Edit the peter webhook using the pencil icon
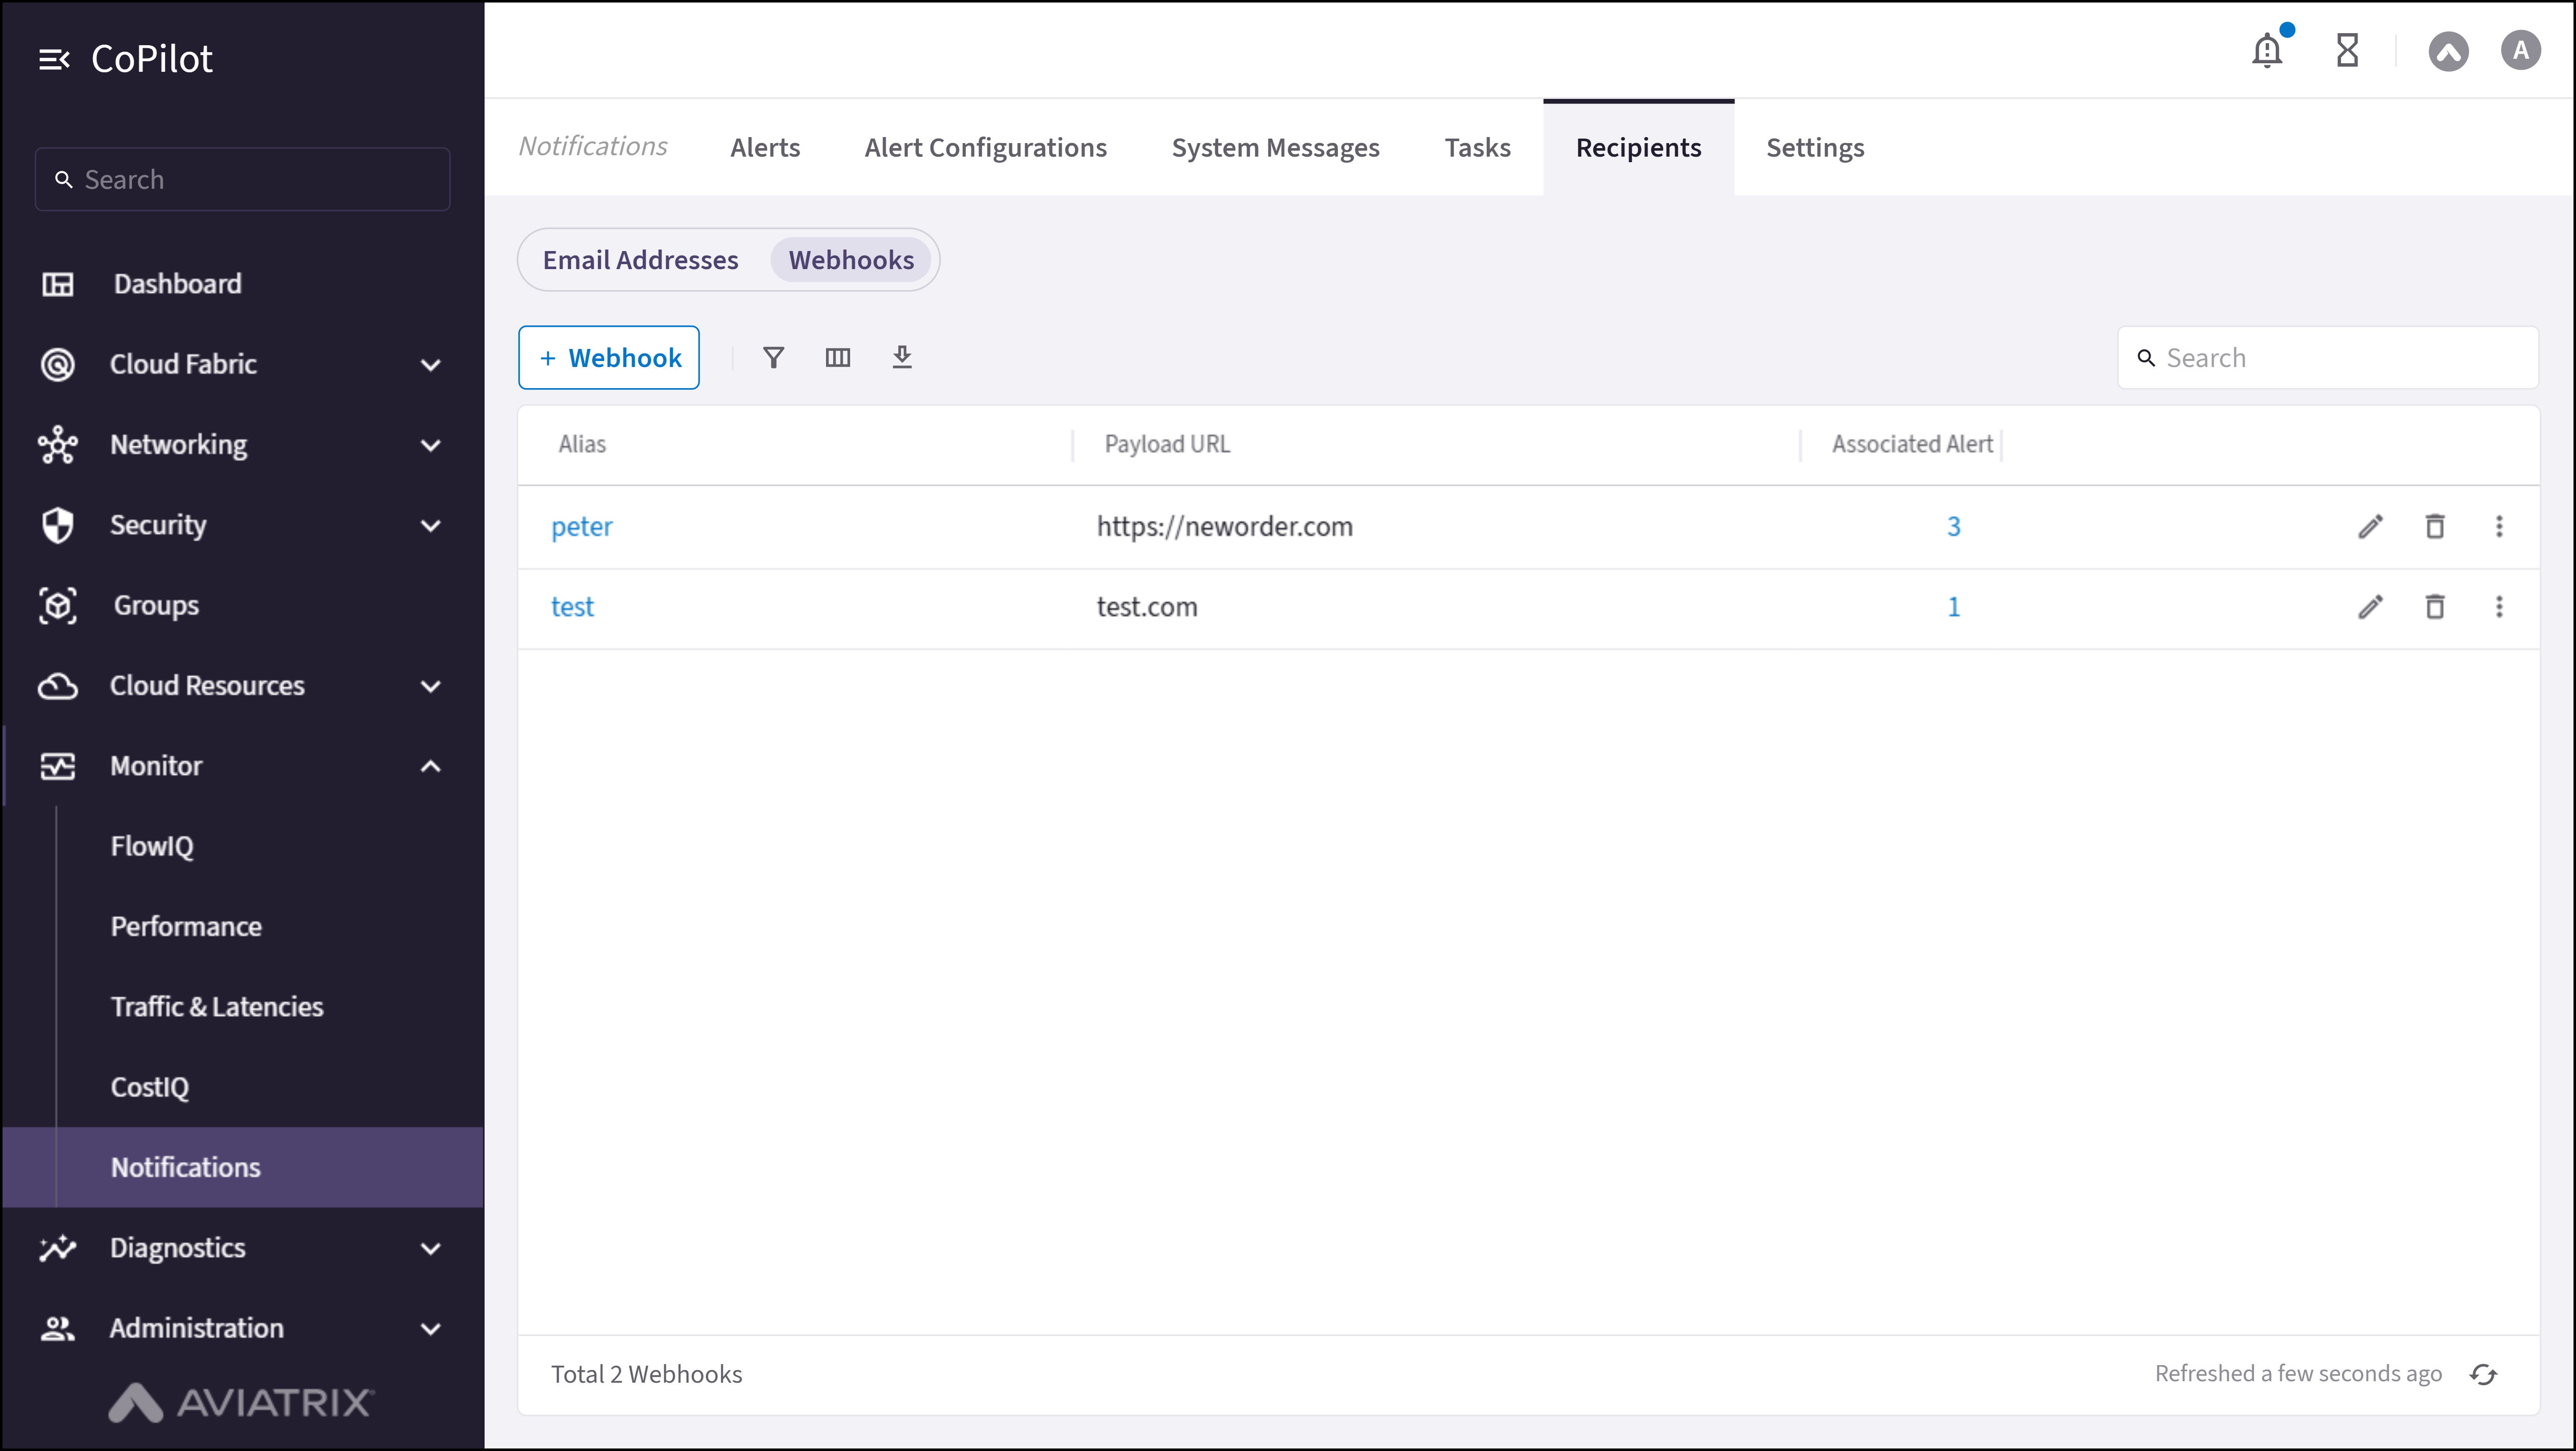The height and width of the screenshot is (1451, 2576). [x=2371, y=526]
